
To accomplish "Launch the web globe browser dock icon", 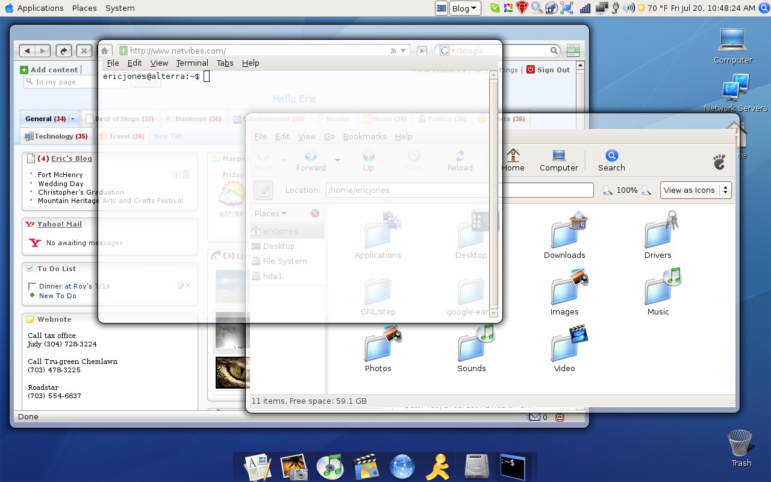I will (402, 467).
